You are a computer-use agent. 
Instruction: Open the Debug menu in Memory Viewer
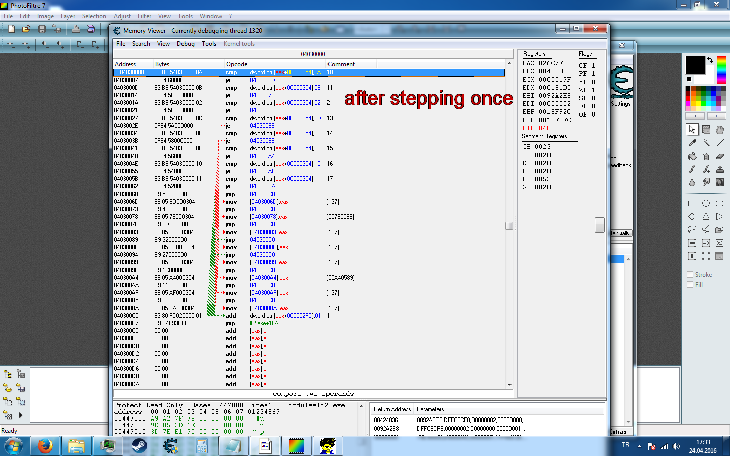click(x=186, y=44)
